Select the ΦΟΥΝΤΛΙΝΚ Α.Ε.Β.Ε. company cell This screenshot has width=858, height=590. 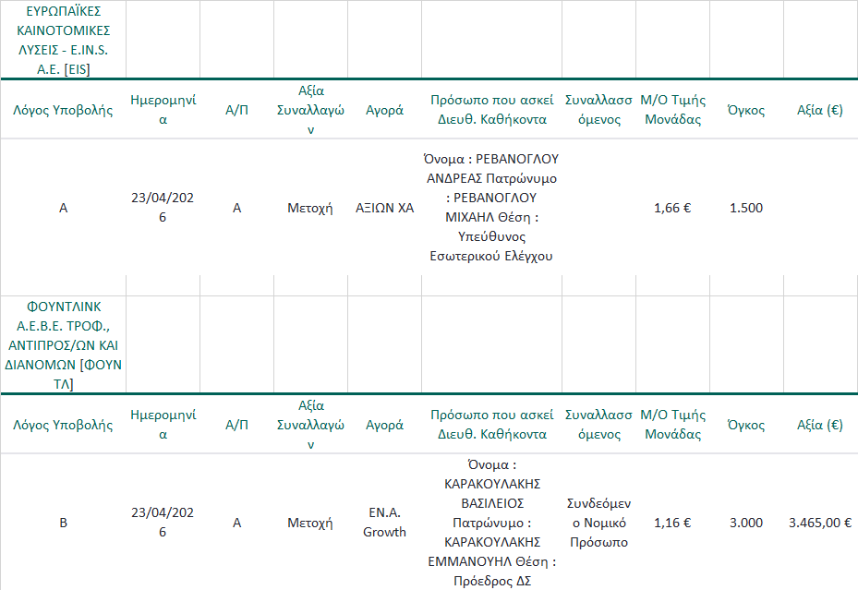(63, 345)
